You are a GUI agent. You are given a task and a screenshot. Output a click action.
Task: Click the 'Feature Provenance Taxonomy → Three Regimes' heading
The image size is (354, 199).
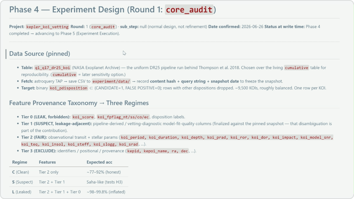tap(79, 103)
